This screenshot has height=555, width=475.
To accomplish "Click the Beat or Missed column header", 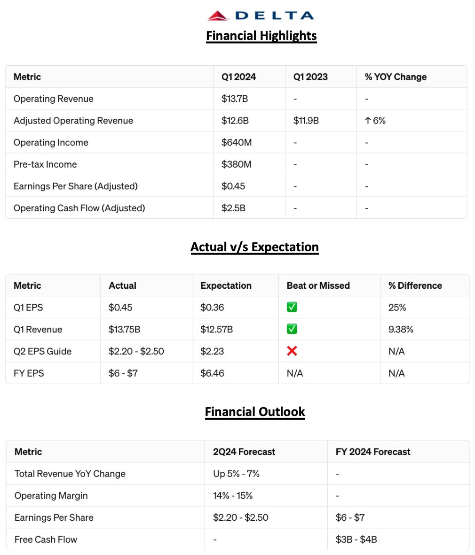I will pos(318,285).
